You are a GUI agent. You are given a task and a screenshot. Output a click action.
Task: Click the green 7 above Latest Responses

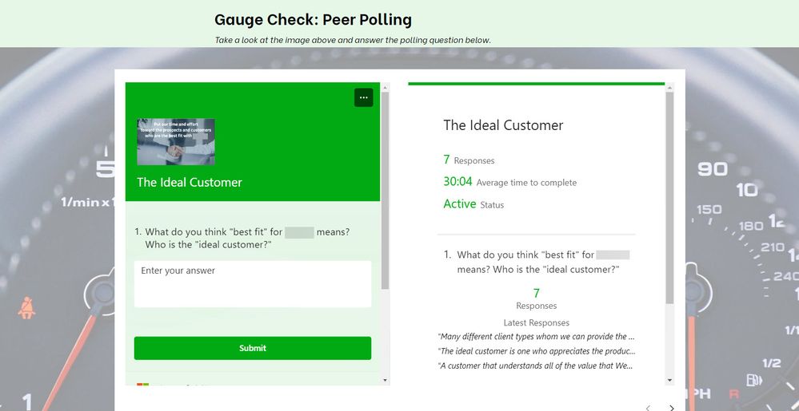tap(536, 294)
